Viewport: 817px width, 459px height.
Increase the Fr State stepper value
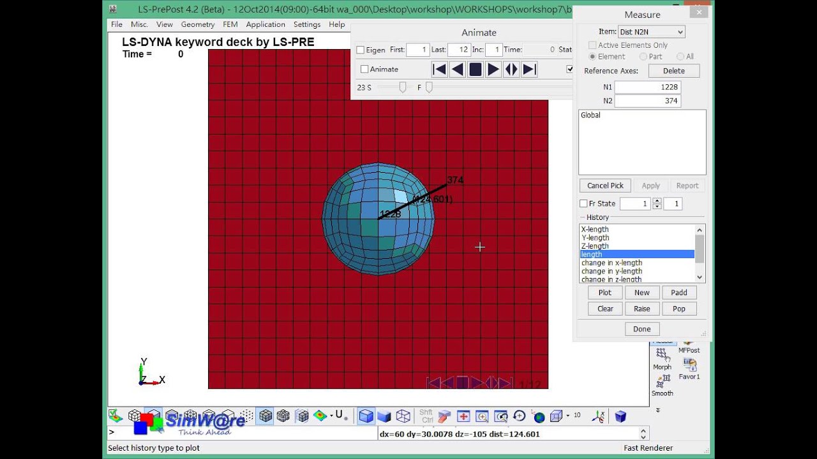[657, 201]
